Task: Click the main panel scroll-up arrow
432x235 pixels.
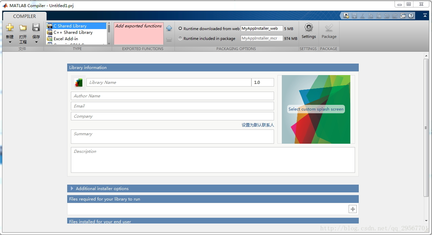Action: click(x=426, y=56)
